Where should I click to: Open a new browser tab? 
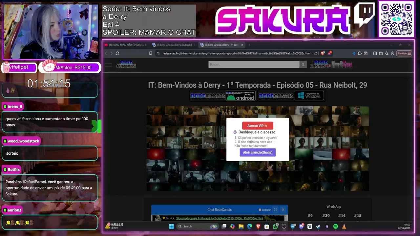point(249,45)
